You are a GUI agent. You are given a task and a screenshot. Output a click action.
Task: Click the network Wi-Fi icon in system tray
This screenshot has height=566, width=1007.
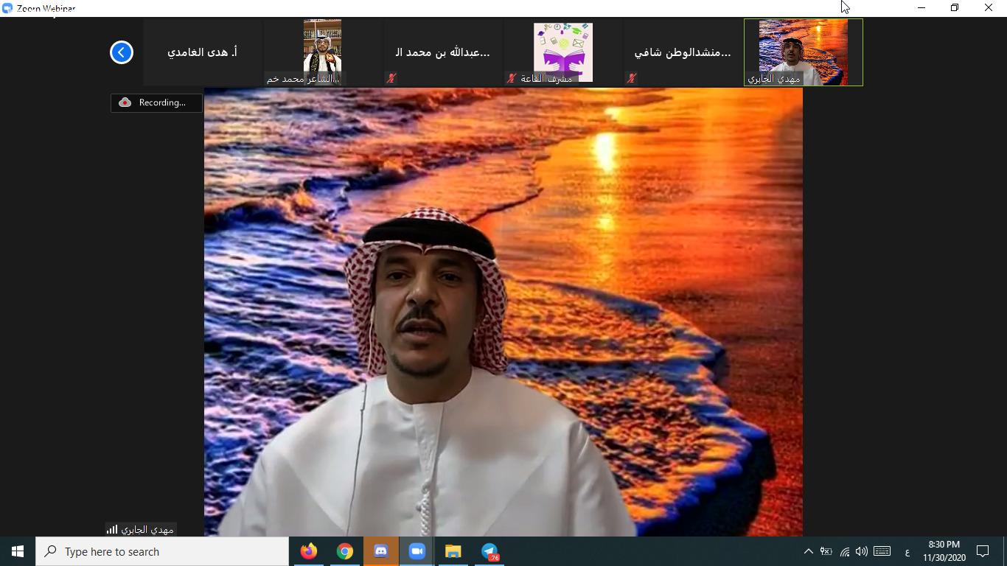point(844,551)
